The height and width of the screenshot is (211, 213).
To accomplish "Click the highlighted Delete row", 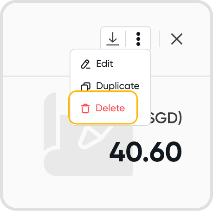I will click(103, 108).
